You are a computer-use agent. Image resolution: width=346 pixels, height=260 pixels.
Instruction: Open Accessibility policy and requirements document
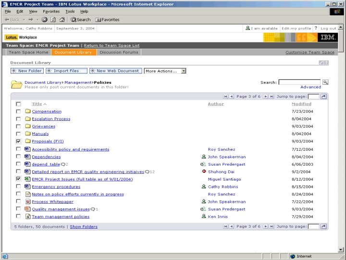coord(70,149)
